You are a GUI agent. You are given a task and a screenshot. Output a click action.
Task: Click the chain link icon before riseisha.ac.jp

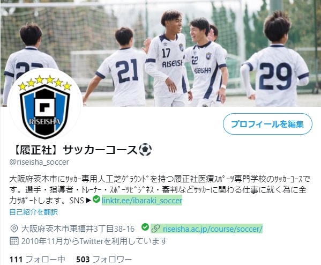156,229
